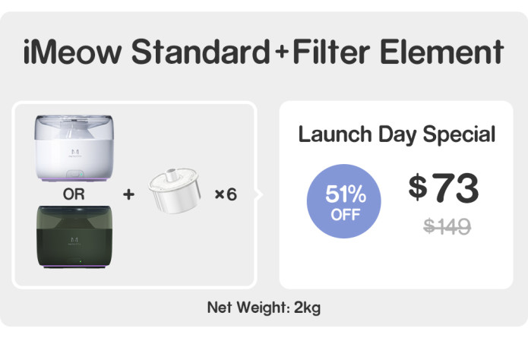Click the purple base light of green fountain
The width and height of the screenshot is (528, 344).
coord(74,267)
